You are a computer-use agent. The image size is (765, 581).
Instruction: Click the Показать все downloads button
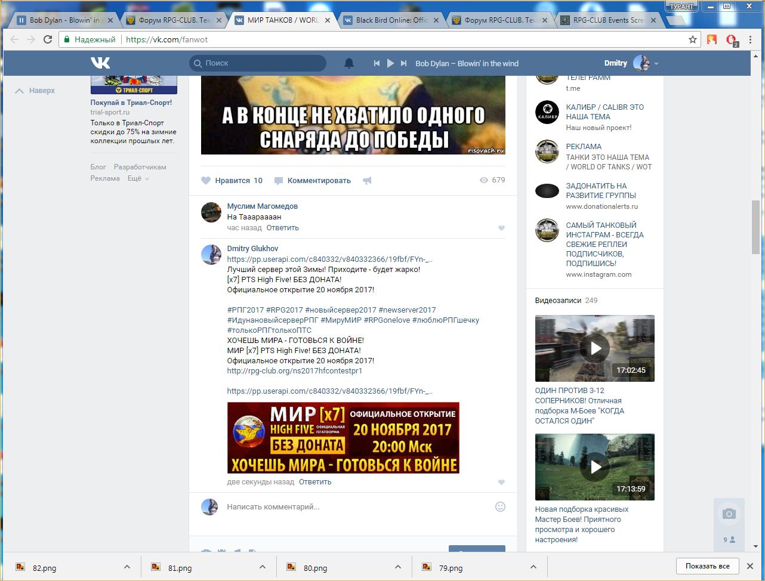[x=707, y=566]
